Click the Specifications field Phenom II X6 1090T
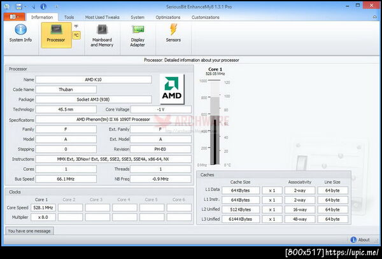The height and width of the screenshot is (259, 382). coord(113,119)
